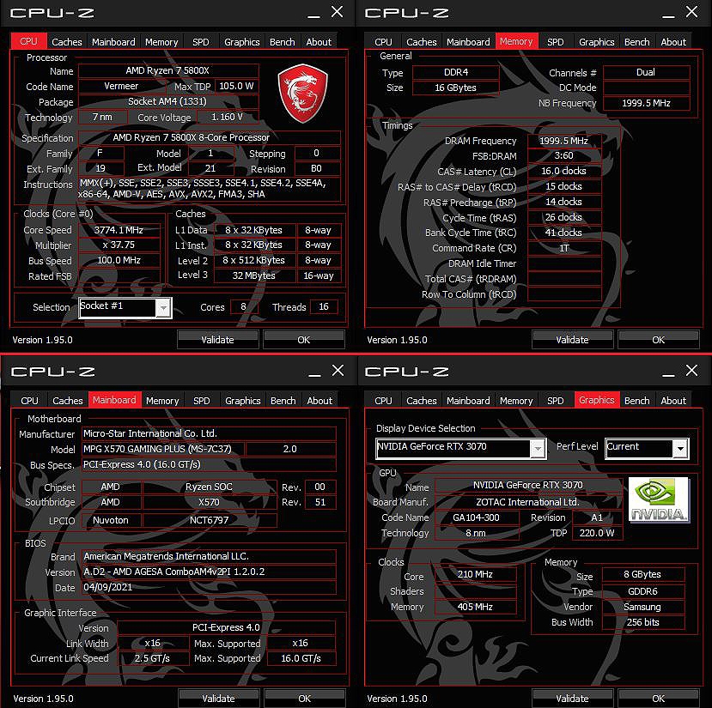Click the ZOTAC International board manufacturer field
The image size is (712, 708).
[x=528, y=502]
